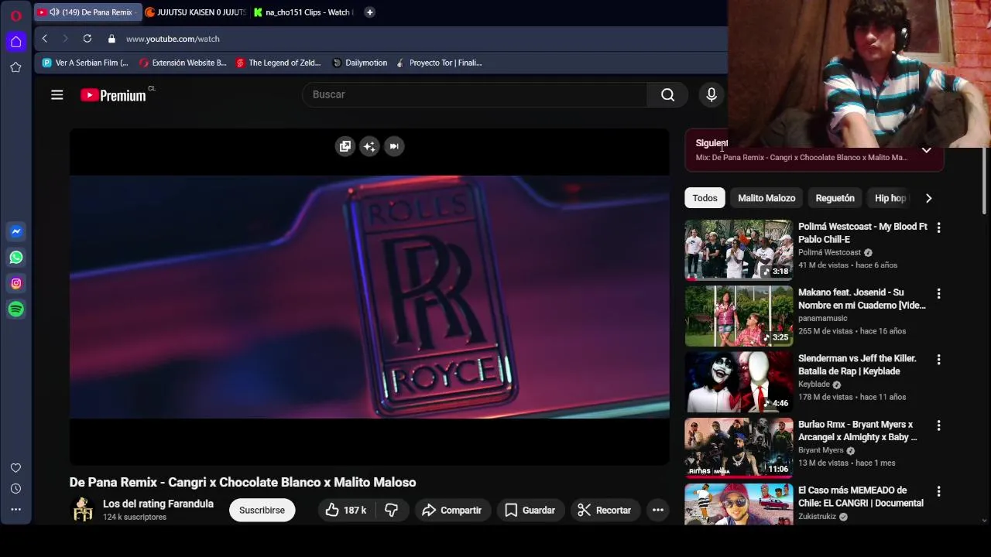The width and height of the screenshot is (991, 557).
Task: View site security padlock info
Action: (x=111, y=39)
